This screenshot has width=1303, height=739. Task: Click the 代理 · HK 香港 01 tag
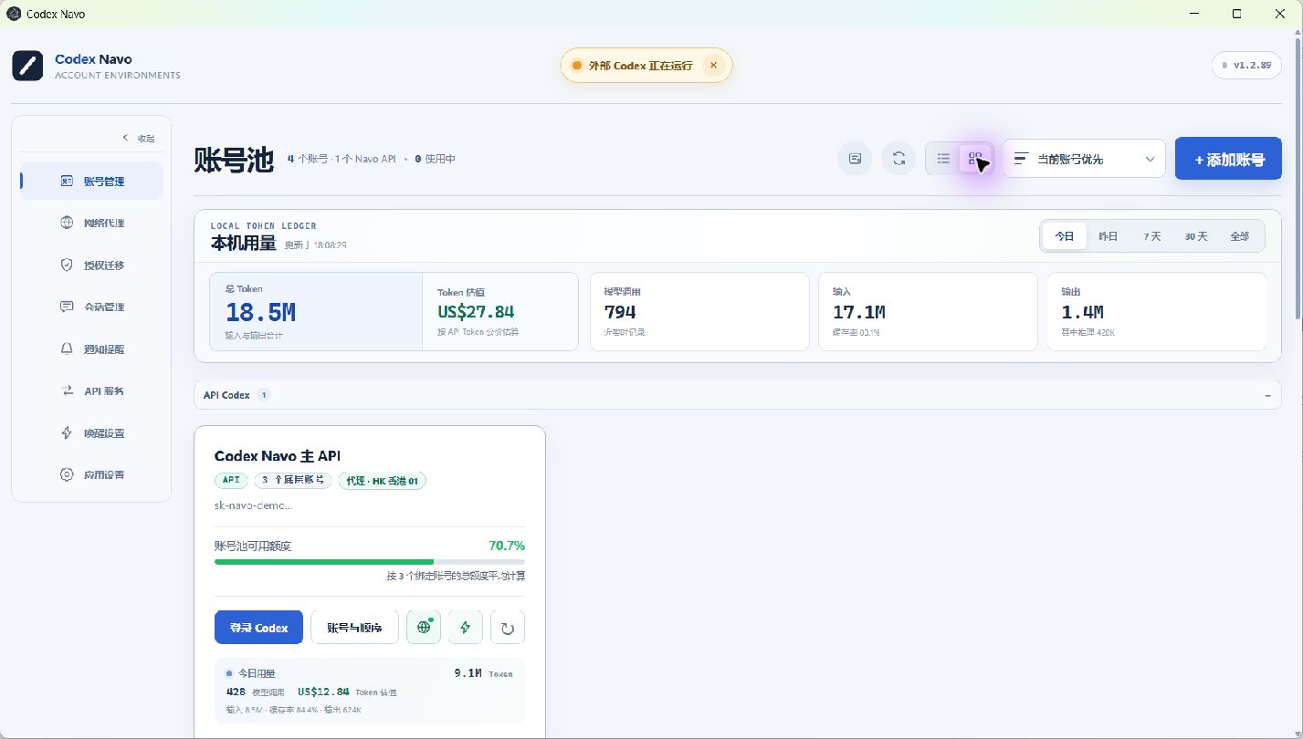382,480
